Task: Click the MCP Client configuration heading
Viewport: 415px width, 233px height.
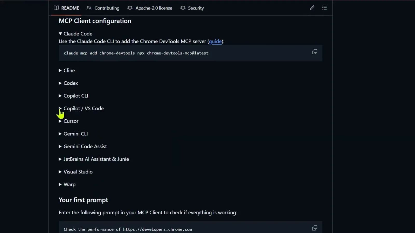Action: [95, 21]
